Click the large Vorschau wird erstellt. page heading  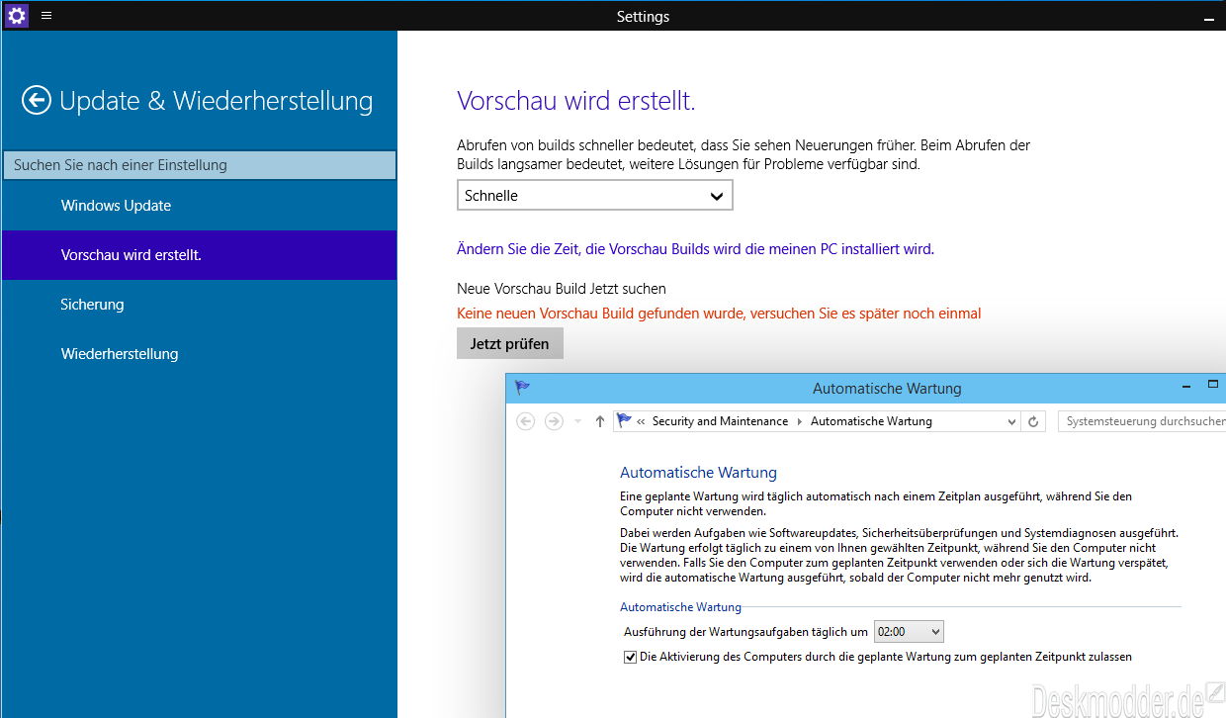point(576,101)
